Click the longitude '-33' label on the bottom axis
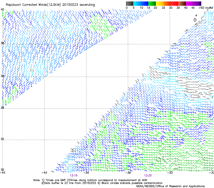Screen dimensions: 214x188 [170, 173]
